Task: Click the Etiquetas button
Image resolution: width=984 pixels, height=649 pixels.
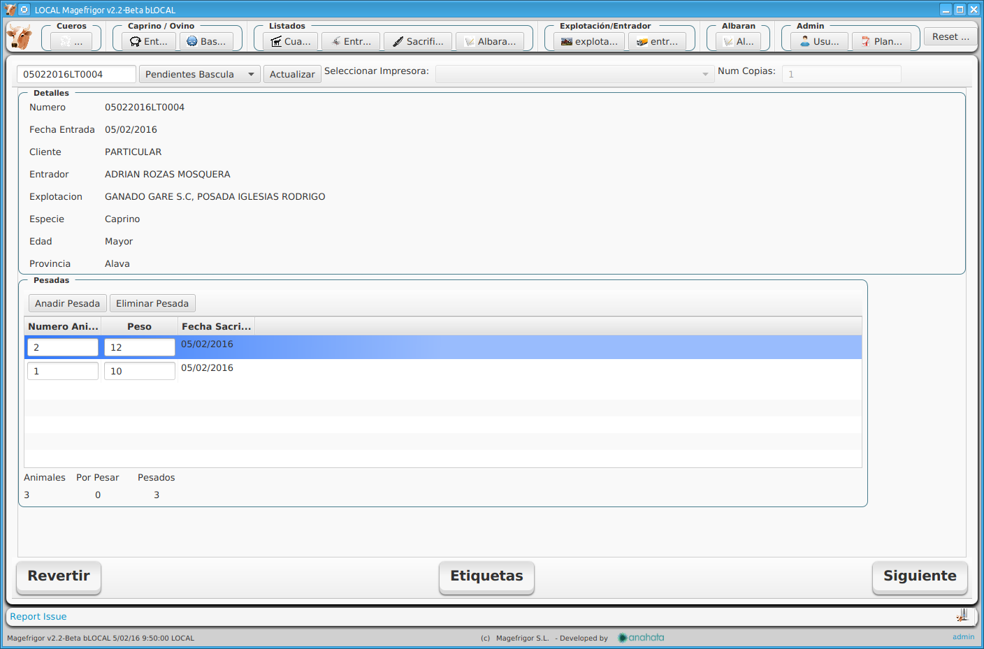Action: point(486,577)
